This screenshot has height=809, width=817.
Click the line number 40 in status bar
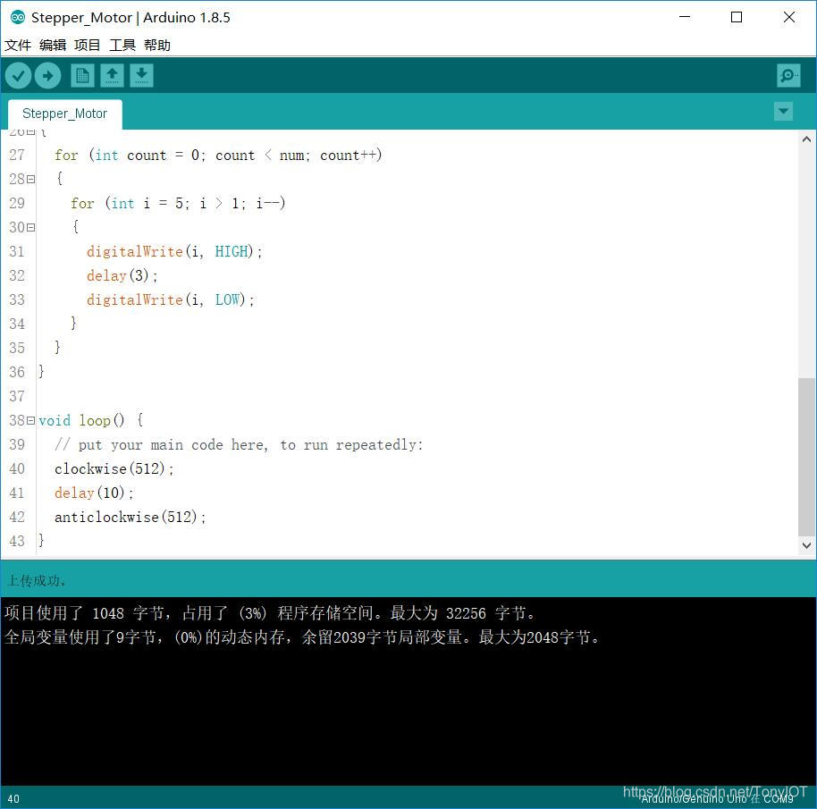click(x=13, y=798)
